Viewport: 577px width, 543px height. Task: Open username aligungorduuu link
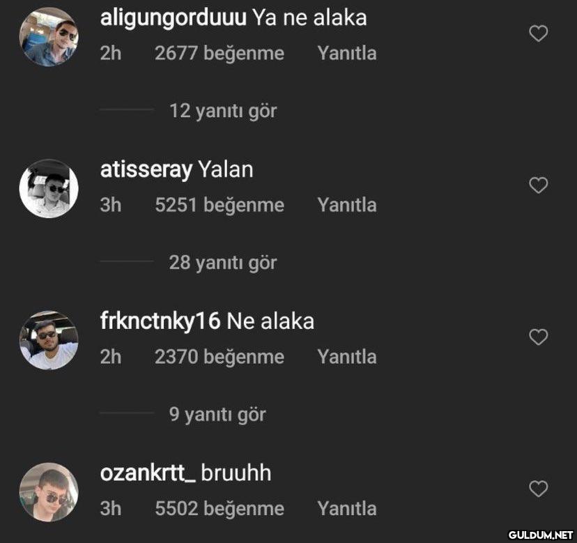pyautogui.click(x=173, y=18)
